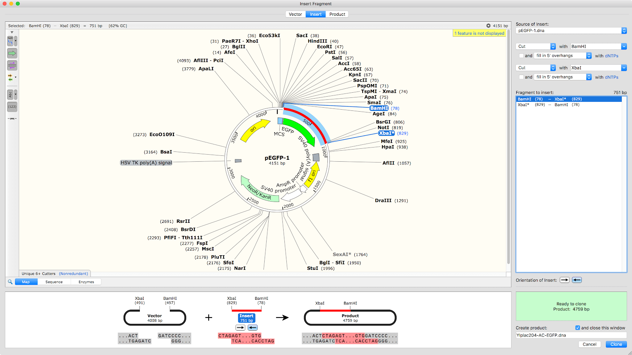This screenshot has height=355, width=632.
Task: Toggle the green arrow features icon
Action: (x=12, y=53)
